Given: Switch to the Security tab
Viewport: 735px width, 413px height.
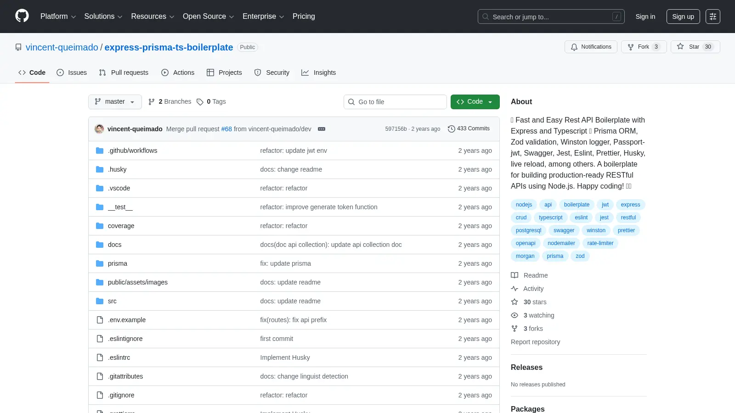Looking at the screenshot, I should [x=272, y=73].
